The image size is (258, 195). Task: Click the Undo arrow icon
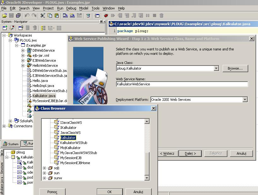(27, 15)
